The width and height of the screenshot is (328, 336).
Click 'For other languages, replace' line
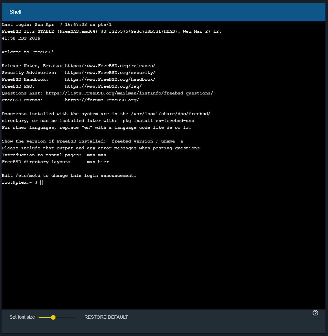[96, 127]
